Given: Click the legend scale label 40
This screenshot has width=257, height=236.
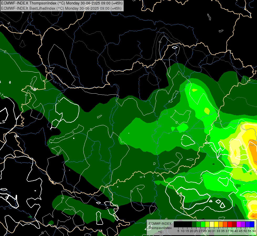Looking at the screenshot, I should (236, 231).
